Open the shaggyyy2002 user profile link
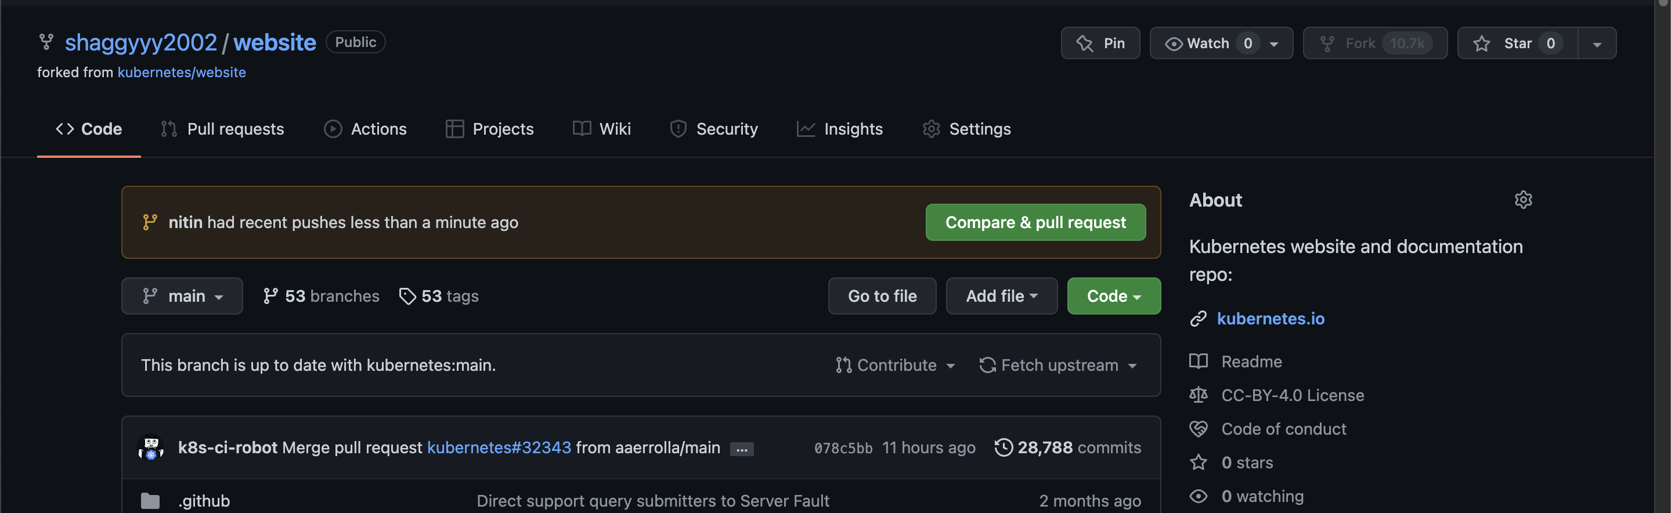The height and width of the screenshot is (513, 1671). click(x=141, y=42)
